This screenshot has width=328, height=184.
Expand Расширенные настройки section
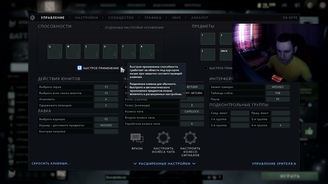(165, 164)
